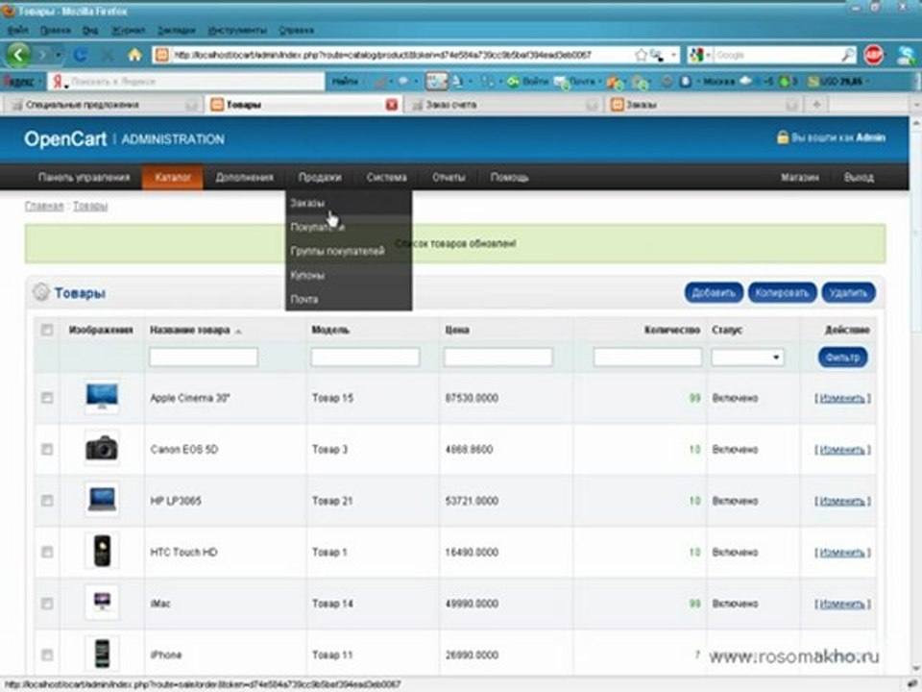Tick the HP LP3065 row checkbox
The width and height of the screenshot is (922, 692).
pos(47,501)
